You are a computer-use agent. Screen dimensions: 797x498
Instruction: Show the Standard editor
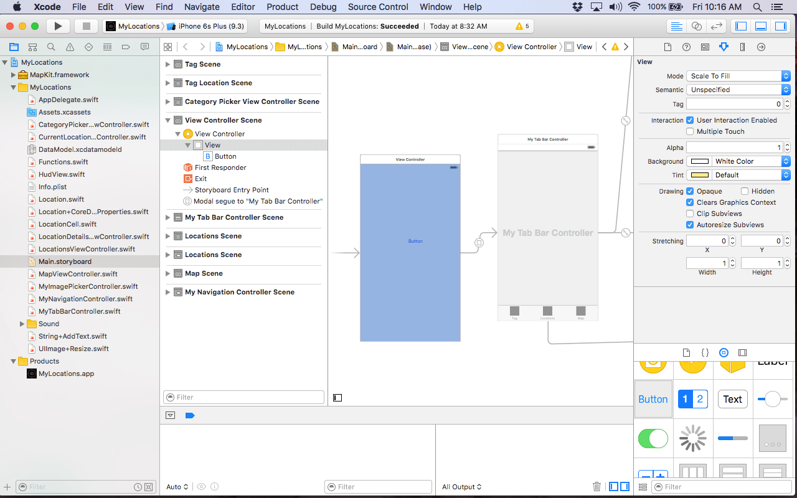coord(676,26)
